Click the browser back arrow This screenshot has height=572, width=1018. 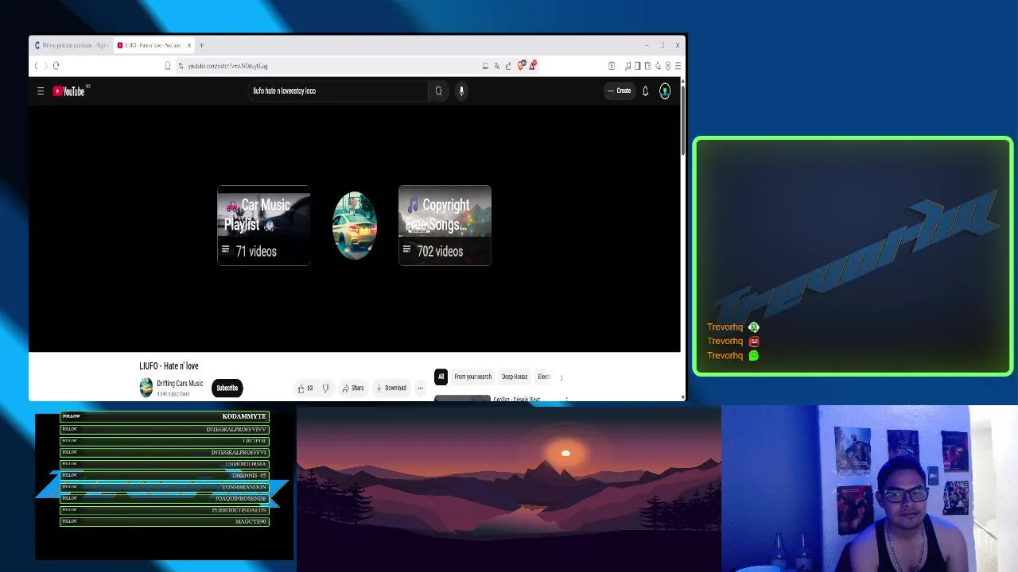pyautogui.click(x=37, y=66)
